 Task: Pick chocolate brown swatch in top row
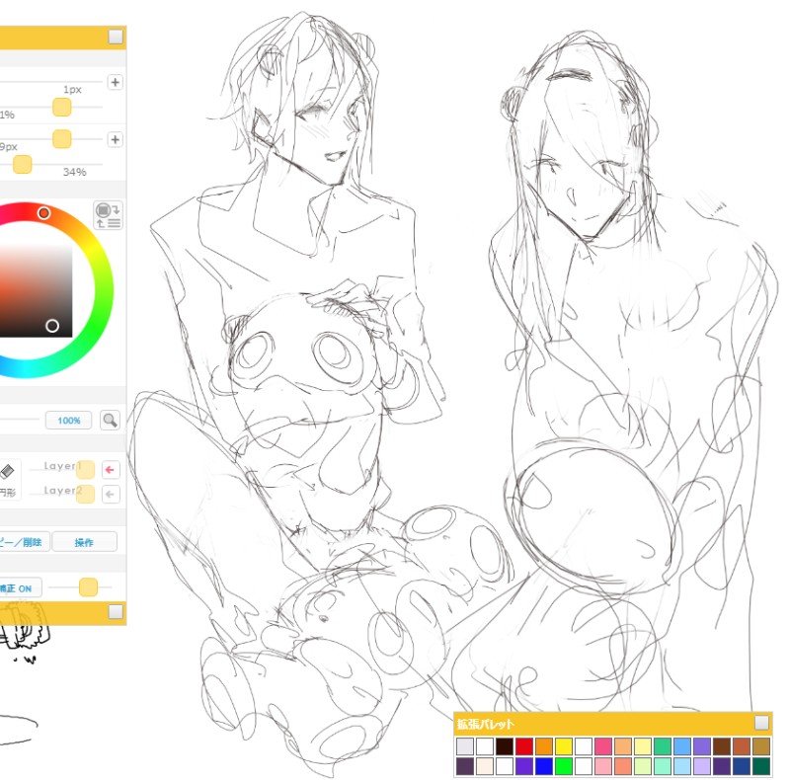722,746
